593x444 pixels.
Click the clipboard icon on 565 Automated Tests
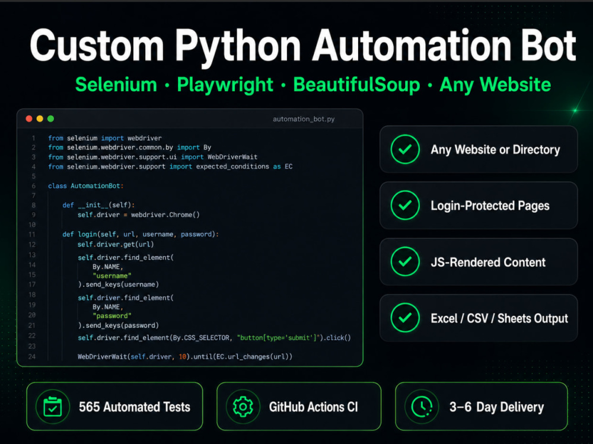coord(53,407)
